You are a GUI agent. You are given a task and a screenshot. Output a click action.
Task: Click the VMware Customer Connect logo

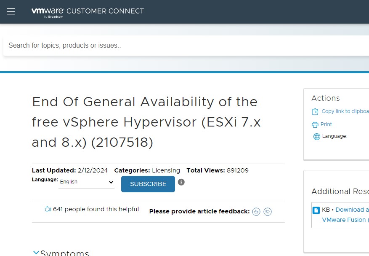pyautogui.click(x=87, y=11)
